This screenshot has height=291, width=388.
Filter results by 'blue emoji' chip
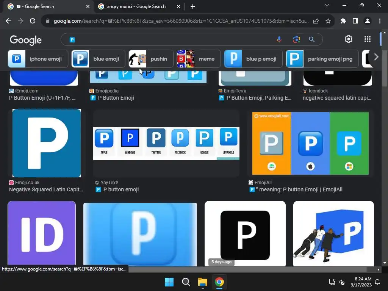[x=99, y=59]
